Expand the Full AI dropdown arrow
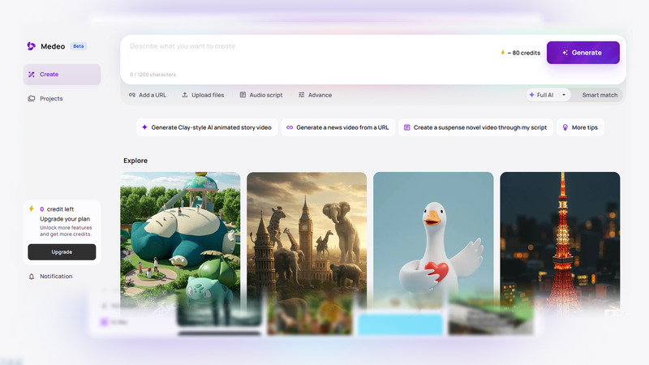This screenshot has width=649, height=365. point(563,95)
